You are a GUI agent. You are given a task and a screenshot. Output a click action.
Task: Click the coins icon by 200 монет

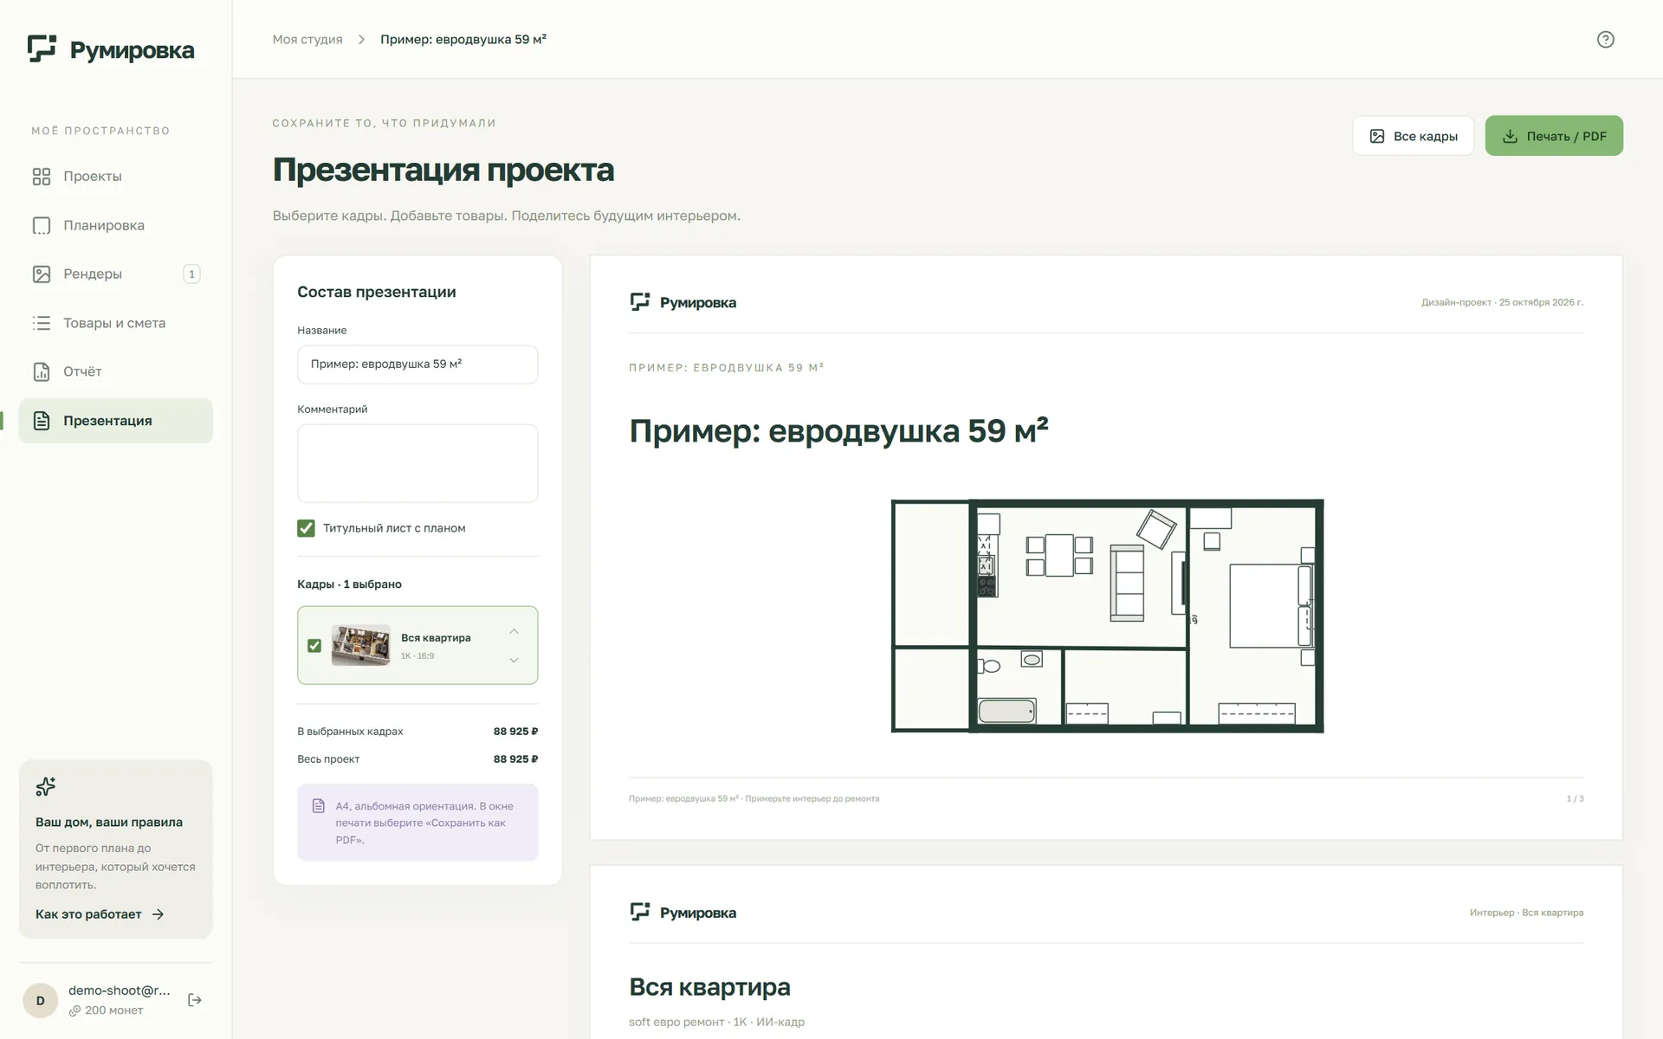click(x=74, y=1010)
